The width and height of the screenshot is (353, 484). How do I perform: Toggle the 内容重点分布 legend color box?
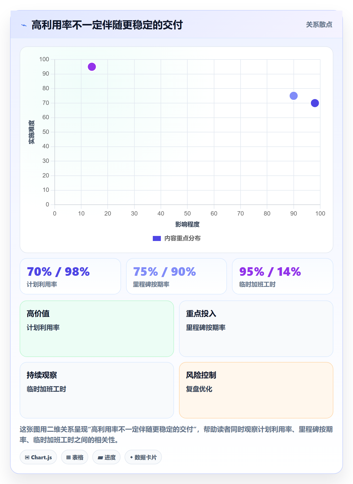click(x=157, y=238)
